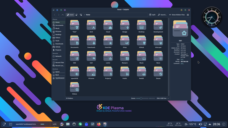Open Documents in Places sidebar
Screen dimensions: 228x128
[x=59, y=25]
